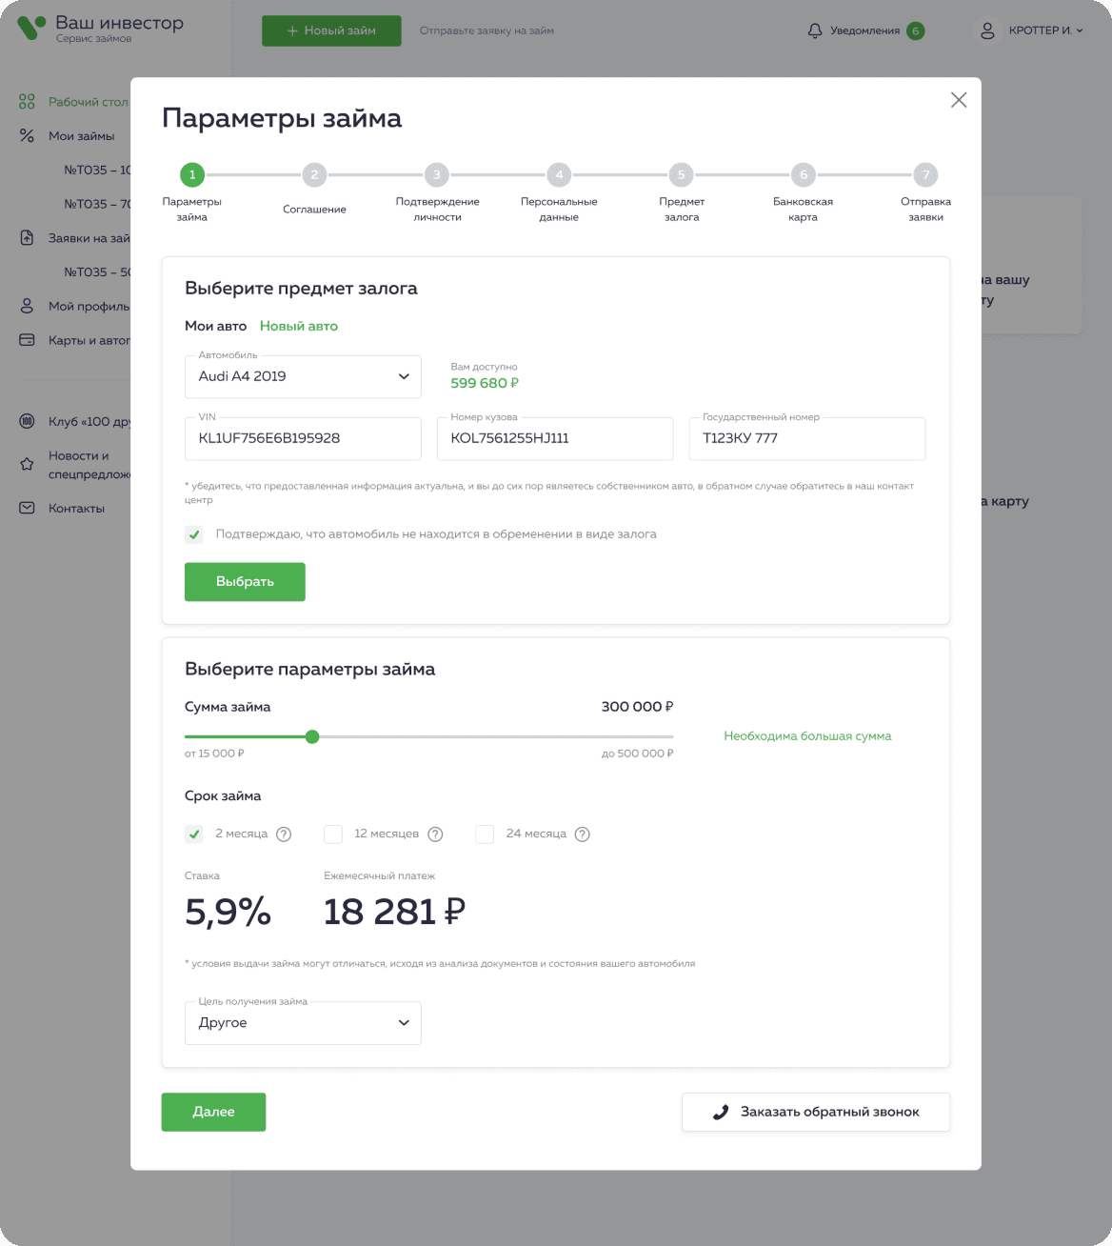Click the Далее button
The height and width of the screenshot is (1246, 1112).
[213, 1112]
